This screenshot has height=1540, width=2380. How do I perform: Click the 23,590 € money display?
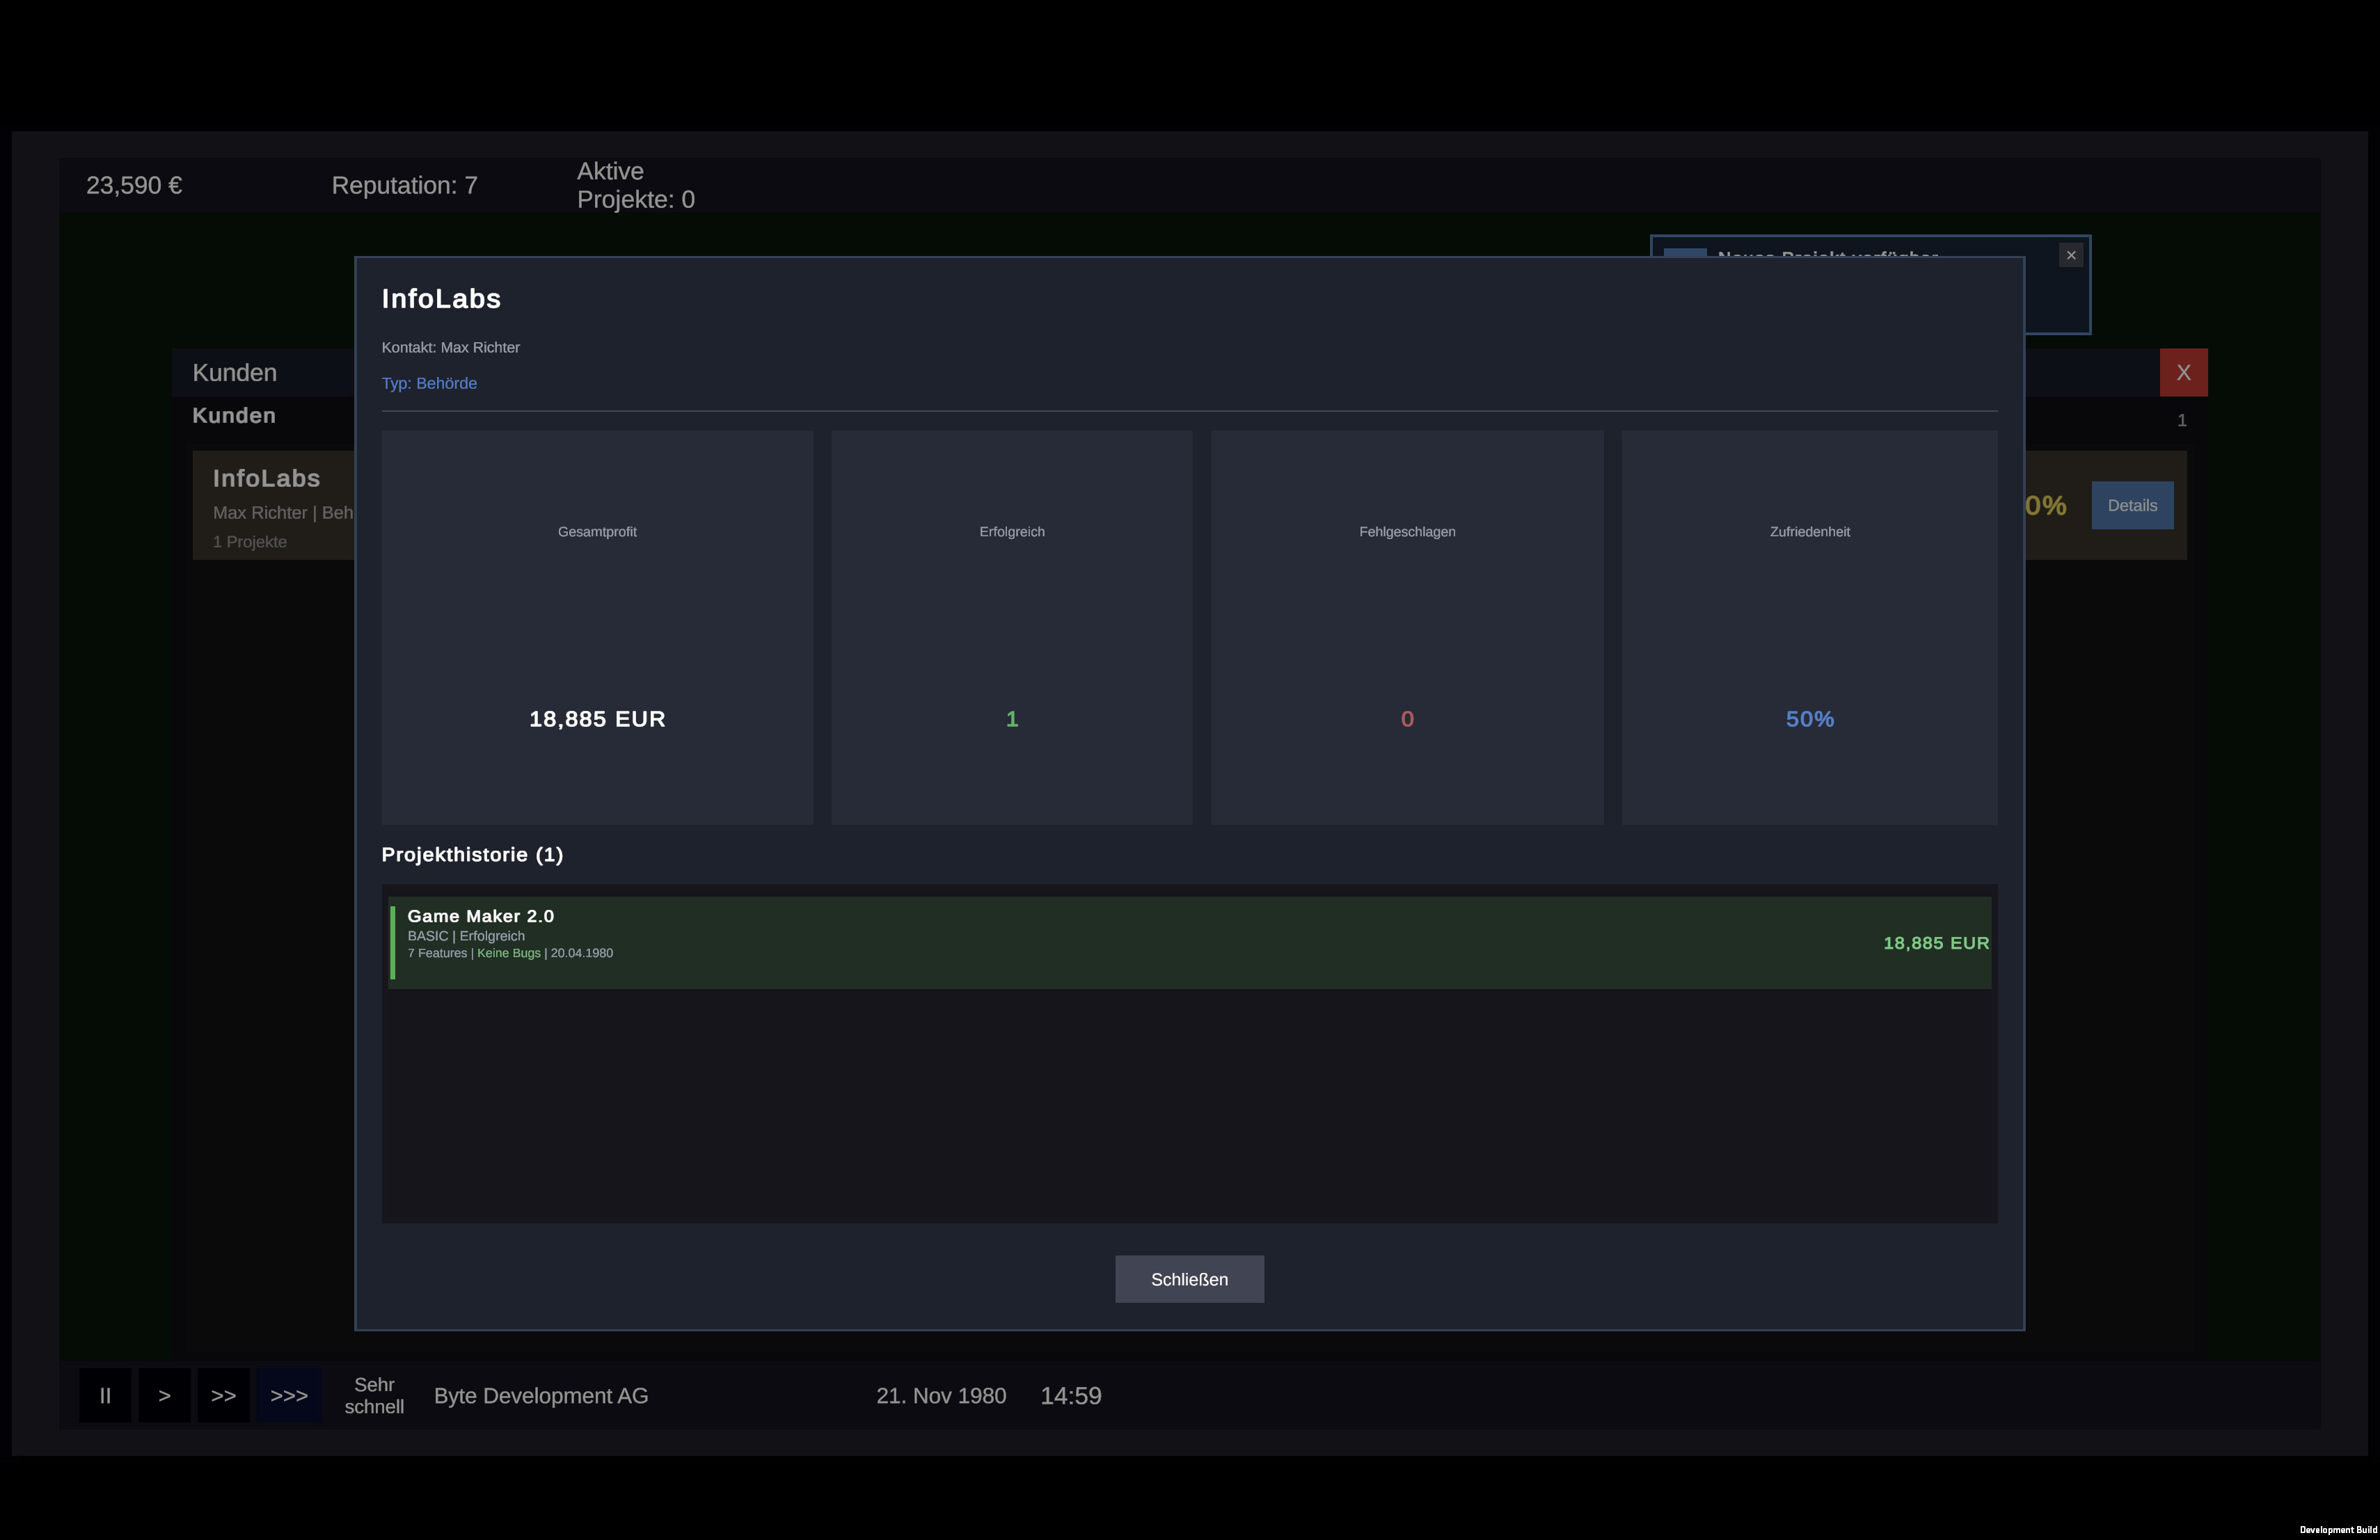click(x=134, y=185)
